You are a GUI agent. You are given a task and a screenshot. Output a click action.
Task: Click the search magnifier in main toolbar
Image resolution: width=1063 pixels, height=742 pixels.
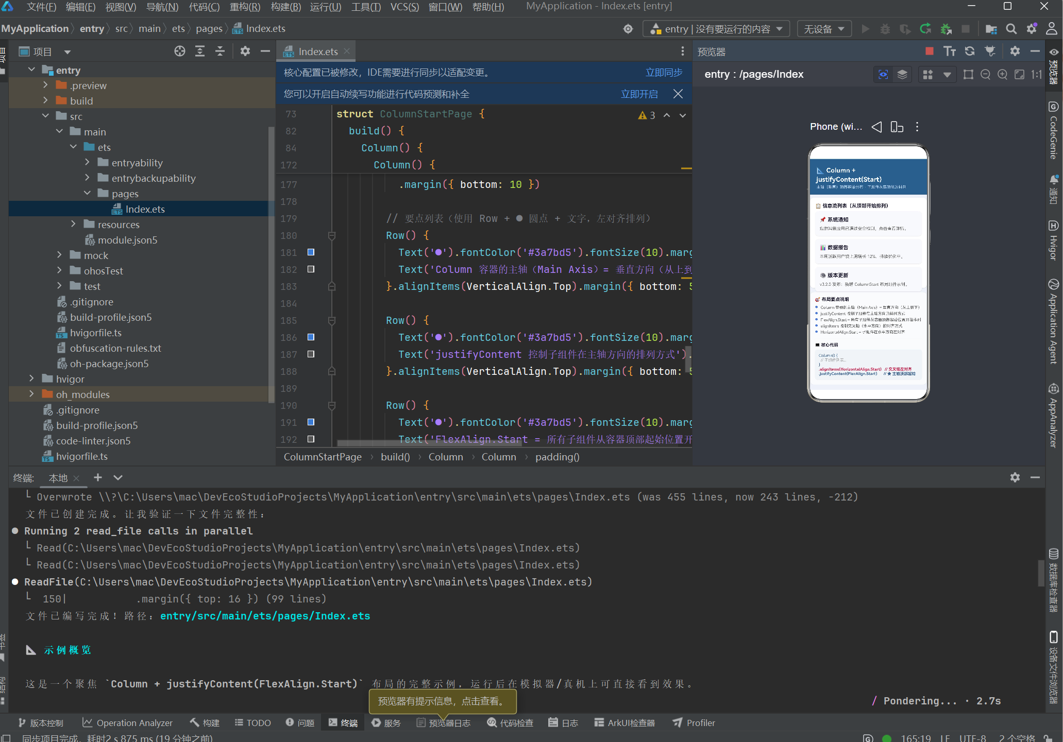pos(1011,29)
